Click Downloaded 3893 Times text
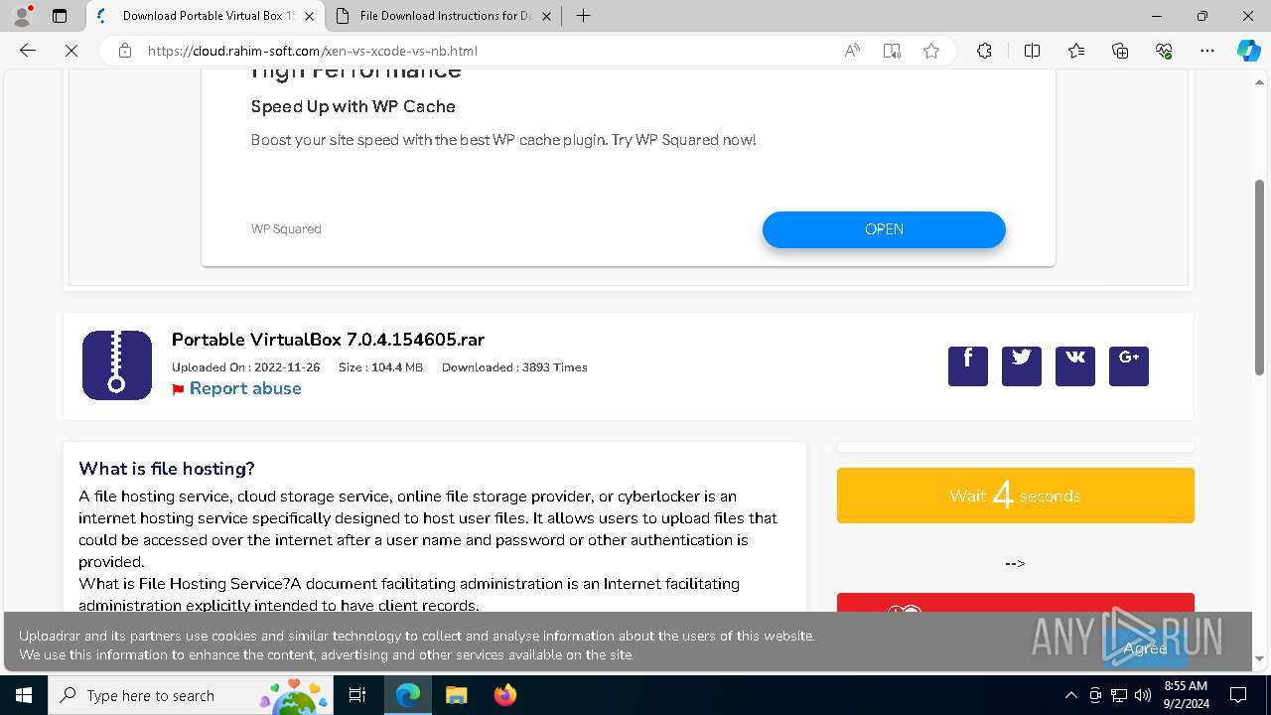 click(x=514, y=367)
